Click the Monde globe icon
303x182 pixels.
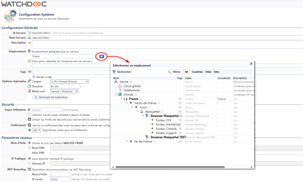tap(119, 94)
